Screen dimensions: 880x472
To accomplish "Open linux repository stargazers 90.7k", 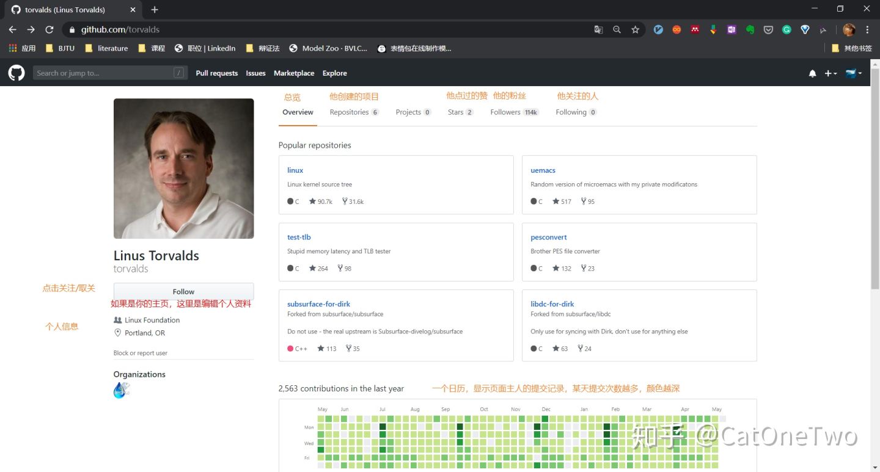I will click(321, 202).
